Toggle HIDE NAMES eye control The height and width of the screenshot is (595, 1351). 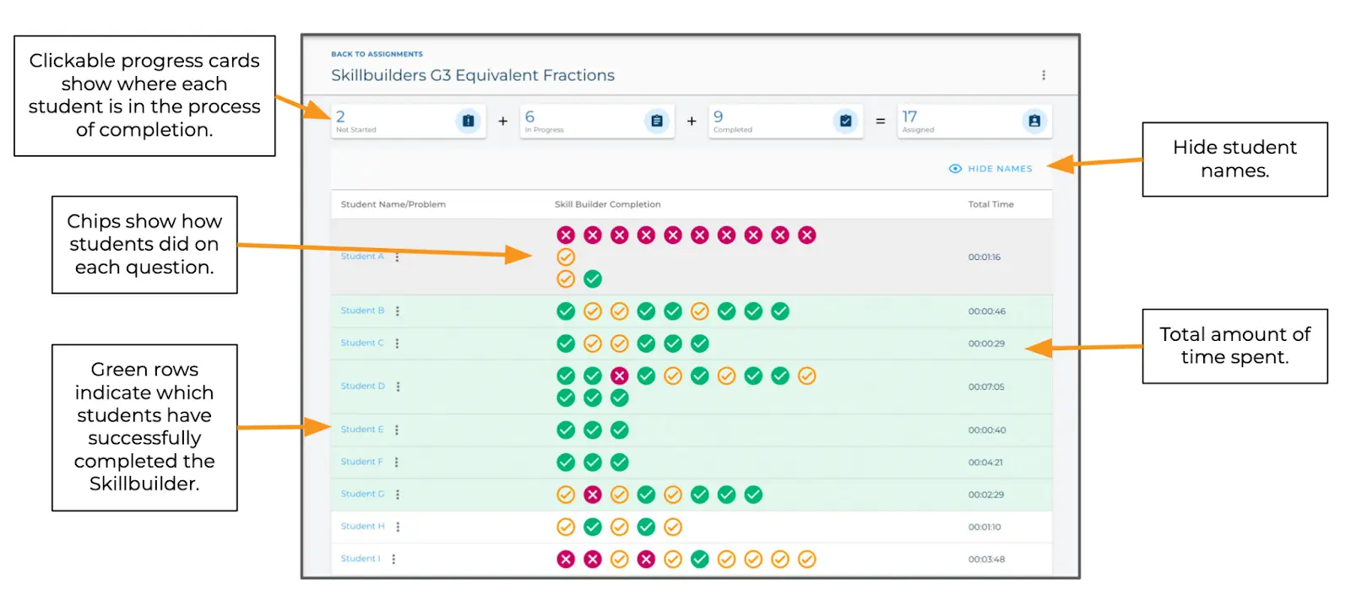(x=990, y=169)
